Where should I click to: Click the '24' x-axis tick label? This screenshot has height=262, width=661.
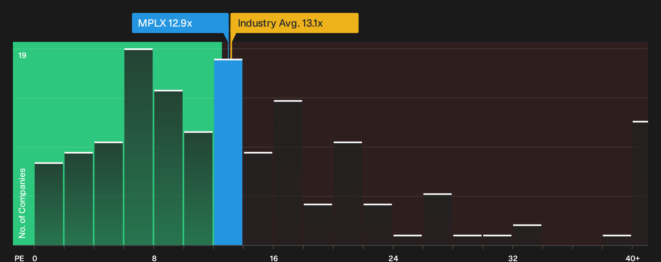[393, 258]
